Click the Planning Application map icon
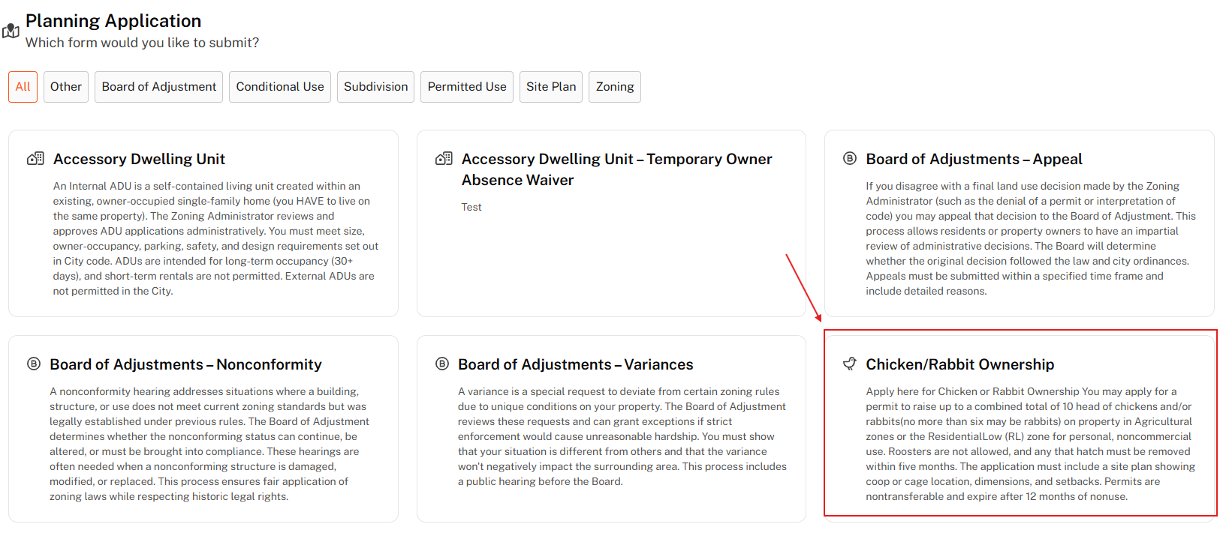The image size is (1229, 533). tap(11, 31)
